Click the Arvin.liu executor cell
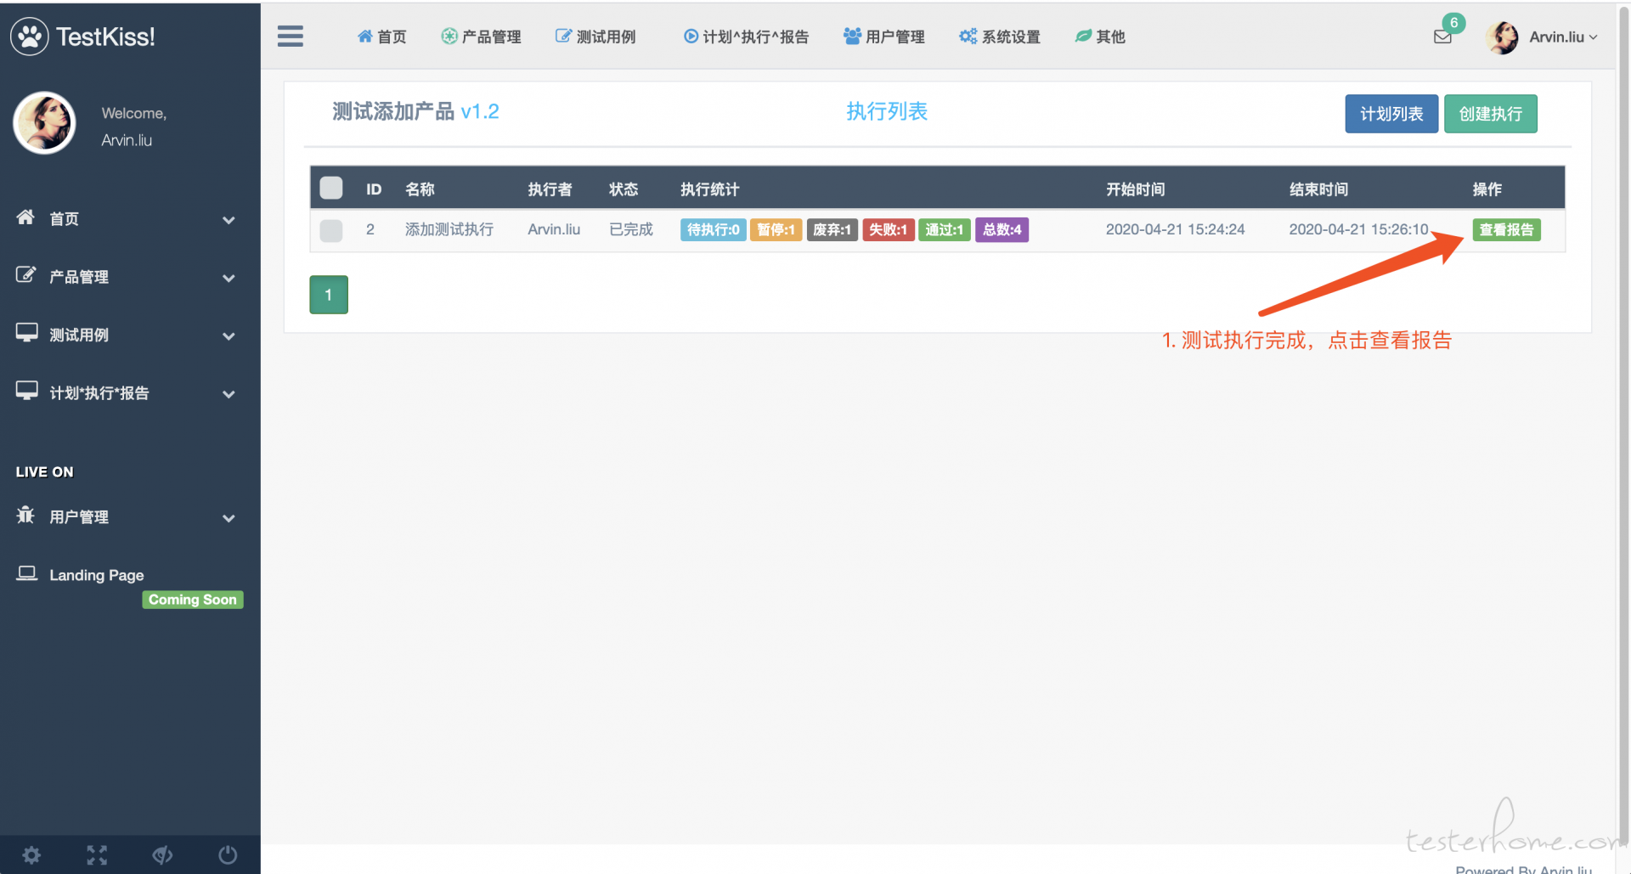The width and height of the screenshot is (1631, 874). [554, 229]
